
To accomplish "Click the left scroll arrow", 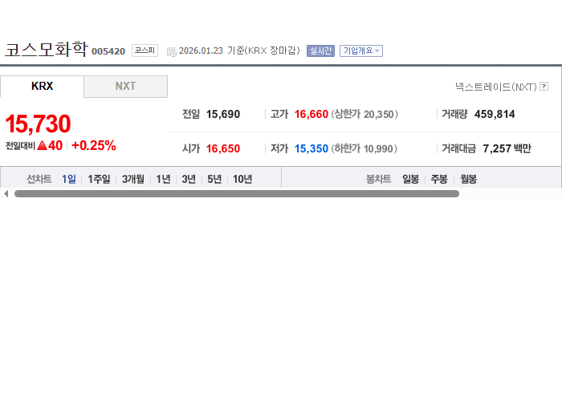I will pos(6,193).
